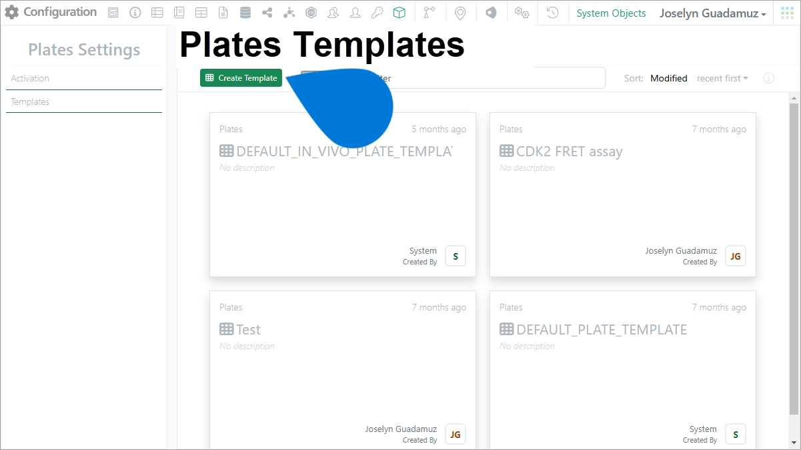Image resolution: width=801 pixels, height=450 pixels.
Task: Click the location pin icon
Action: [x=460, y=13]
